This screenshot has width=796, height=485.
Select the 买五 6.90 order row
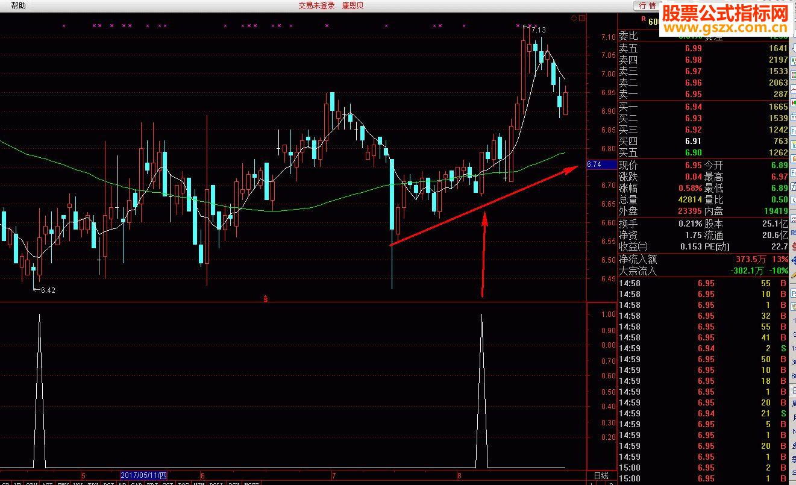pyautogui.click(x=703, y=152)
